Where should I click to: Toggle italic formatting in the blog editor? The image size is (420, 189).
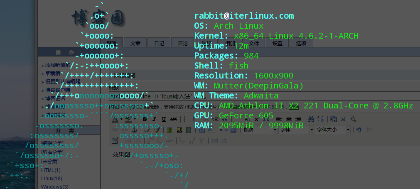pos(154,119)
